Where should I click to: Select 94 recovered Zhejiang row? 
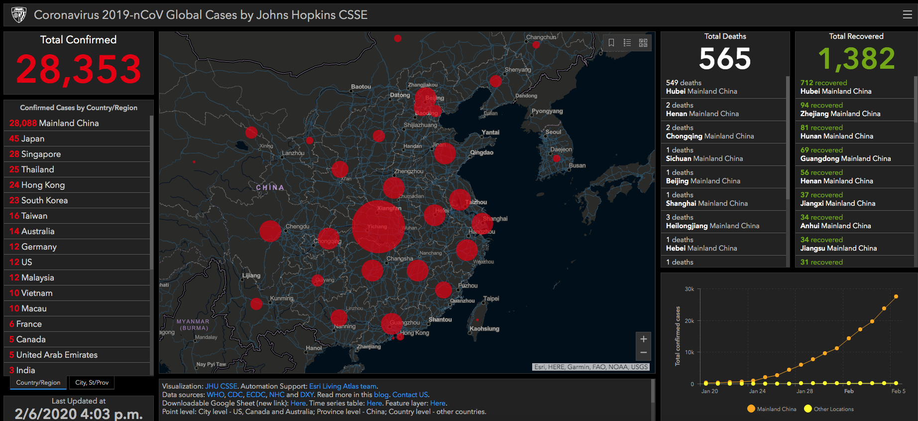tap(854, 110)
